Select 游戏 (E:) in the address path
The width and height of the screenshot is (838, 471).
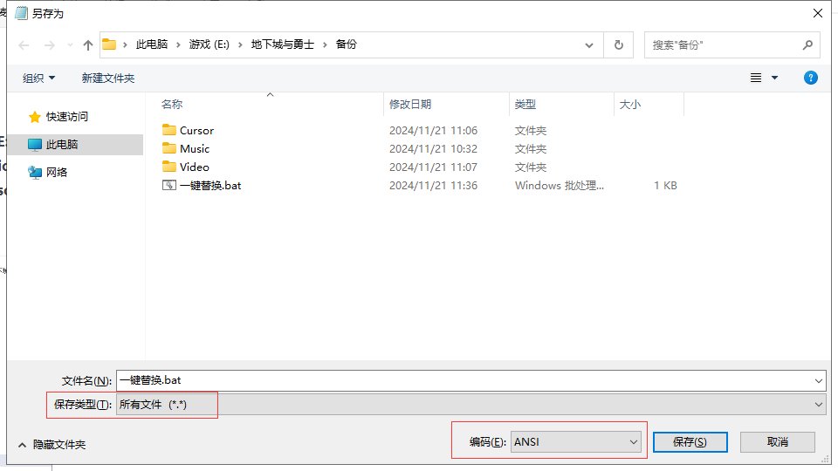point(209,44)
